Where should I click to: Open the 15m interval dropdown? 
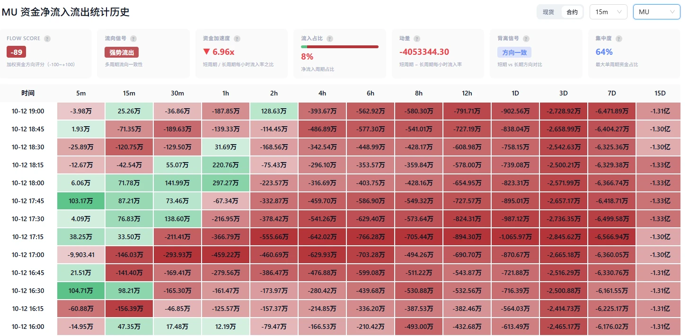tap(609, 12)
